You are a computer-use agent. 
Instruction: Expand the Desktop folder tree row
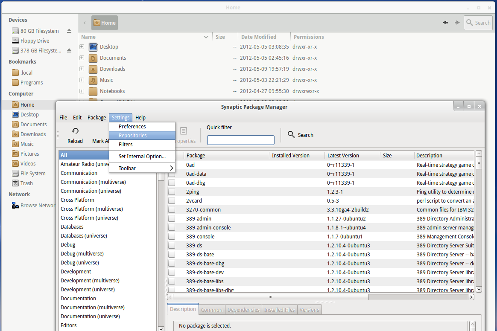tap(82, 46)
